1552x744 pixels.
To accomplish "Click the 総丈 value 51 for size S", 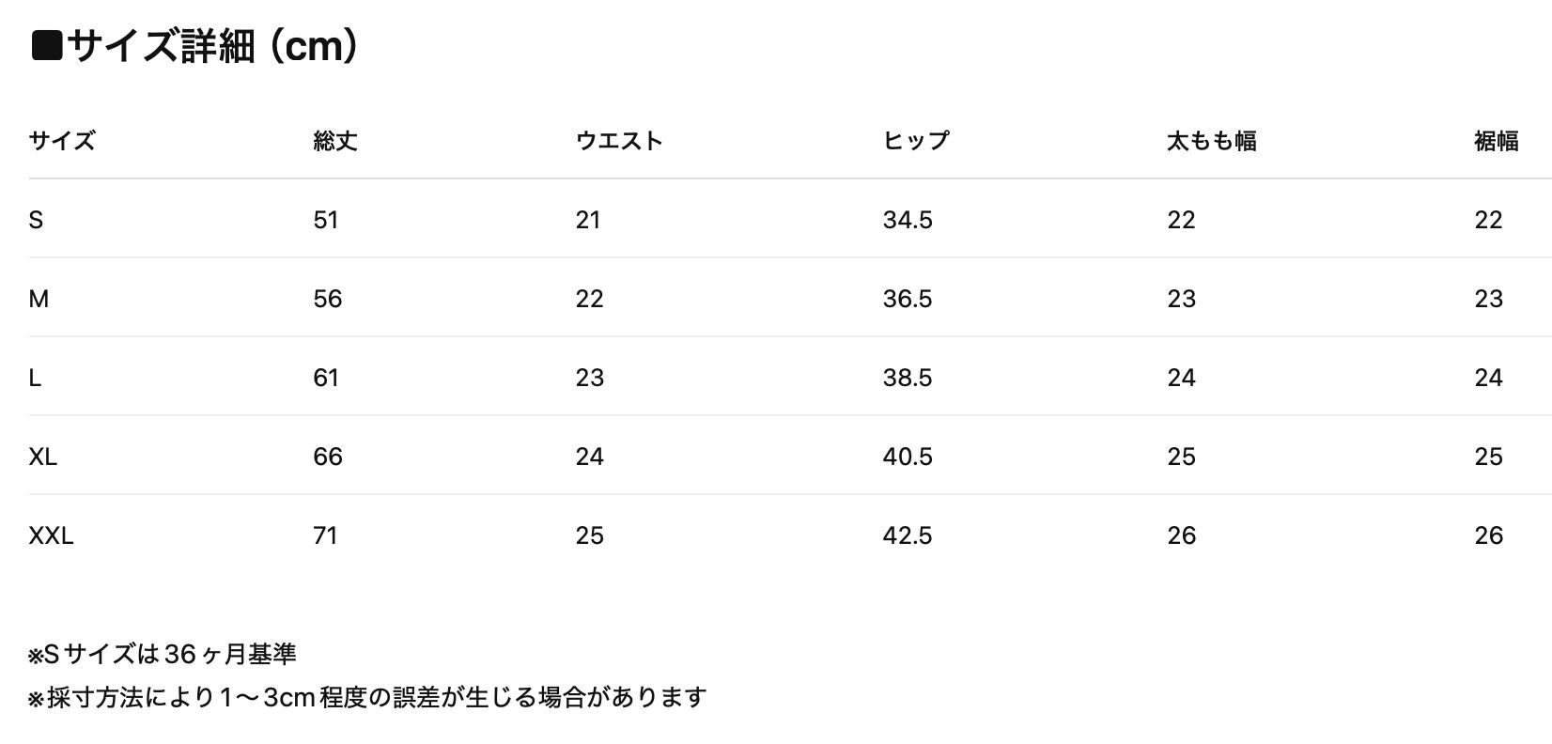I will coord(326,220).
